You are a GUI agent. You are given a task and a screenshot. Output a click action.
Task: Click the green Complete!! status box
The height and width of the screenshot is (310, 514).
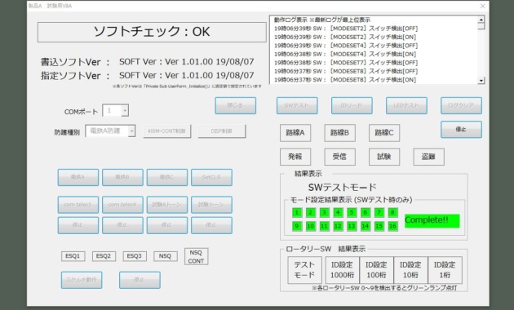click(x=432, y=220)
